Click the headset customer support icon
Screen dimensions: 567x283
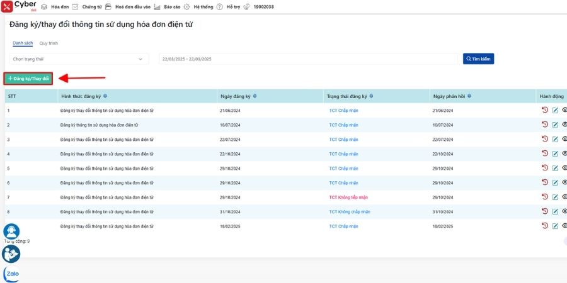(11, 232)
